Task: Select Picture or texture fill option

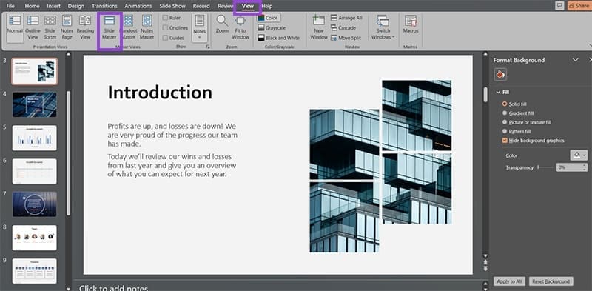Action: coord(505,122)
